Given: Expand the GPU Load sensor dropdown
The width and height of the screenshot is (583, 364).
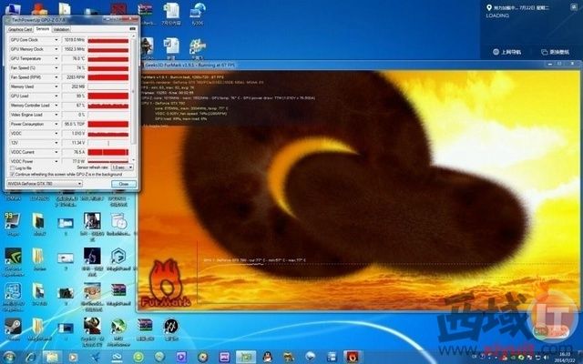Looking at the screenshot, I should click(x=56, y=96).
